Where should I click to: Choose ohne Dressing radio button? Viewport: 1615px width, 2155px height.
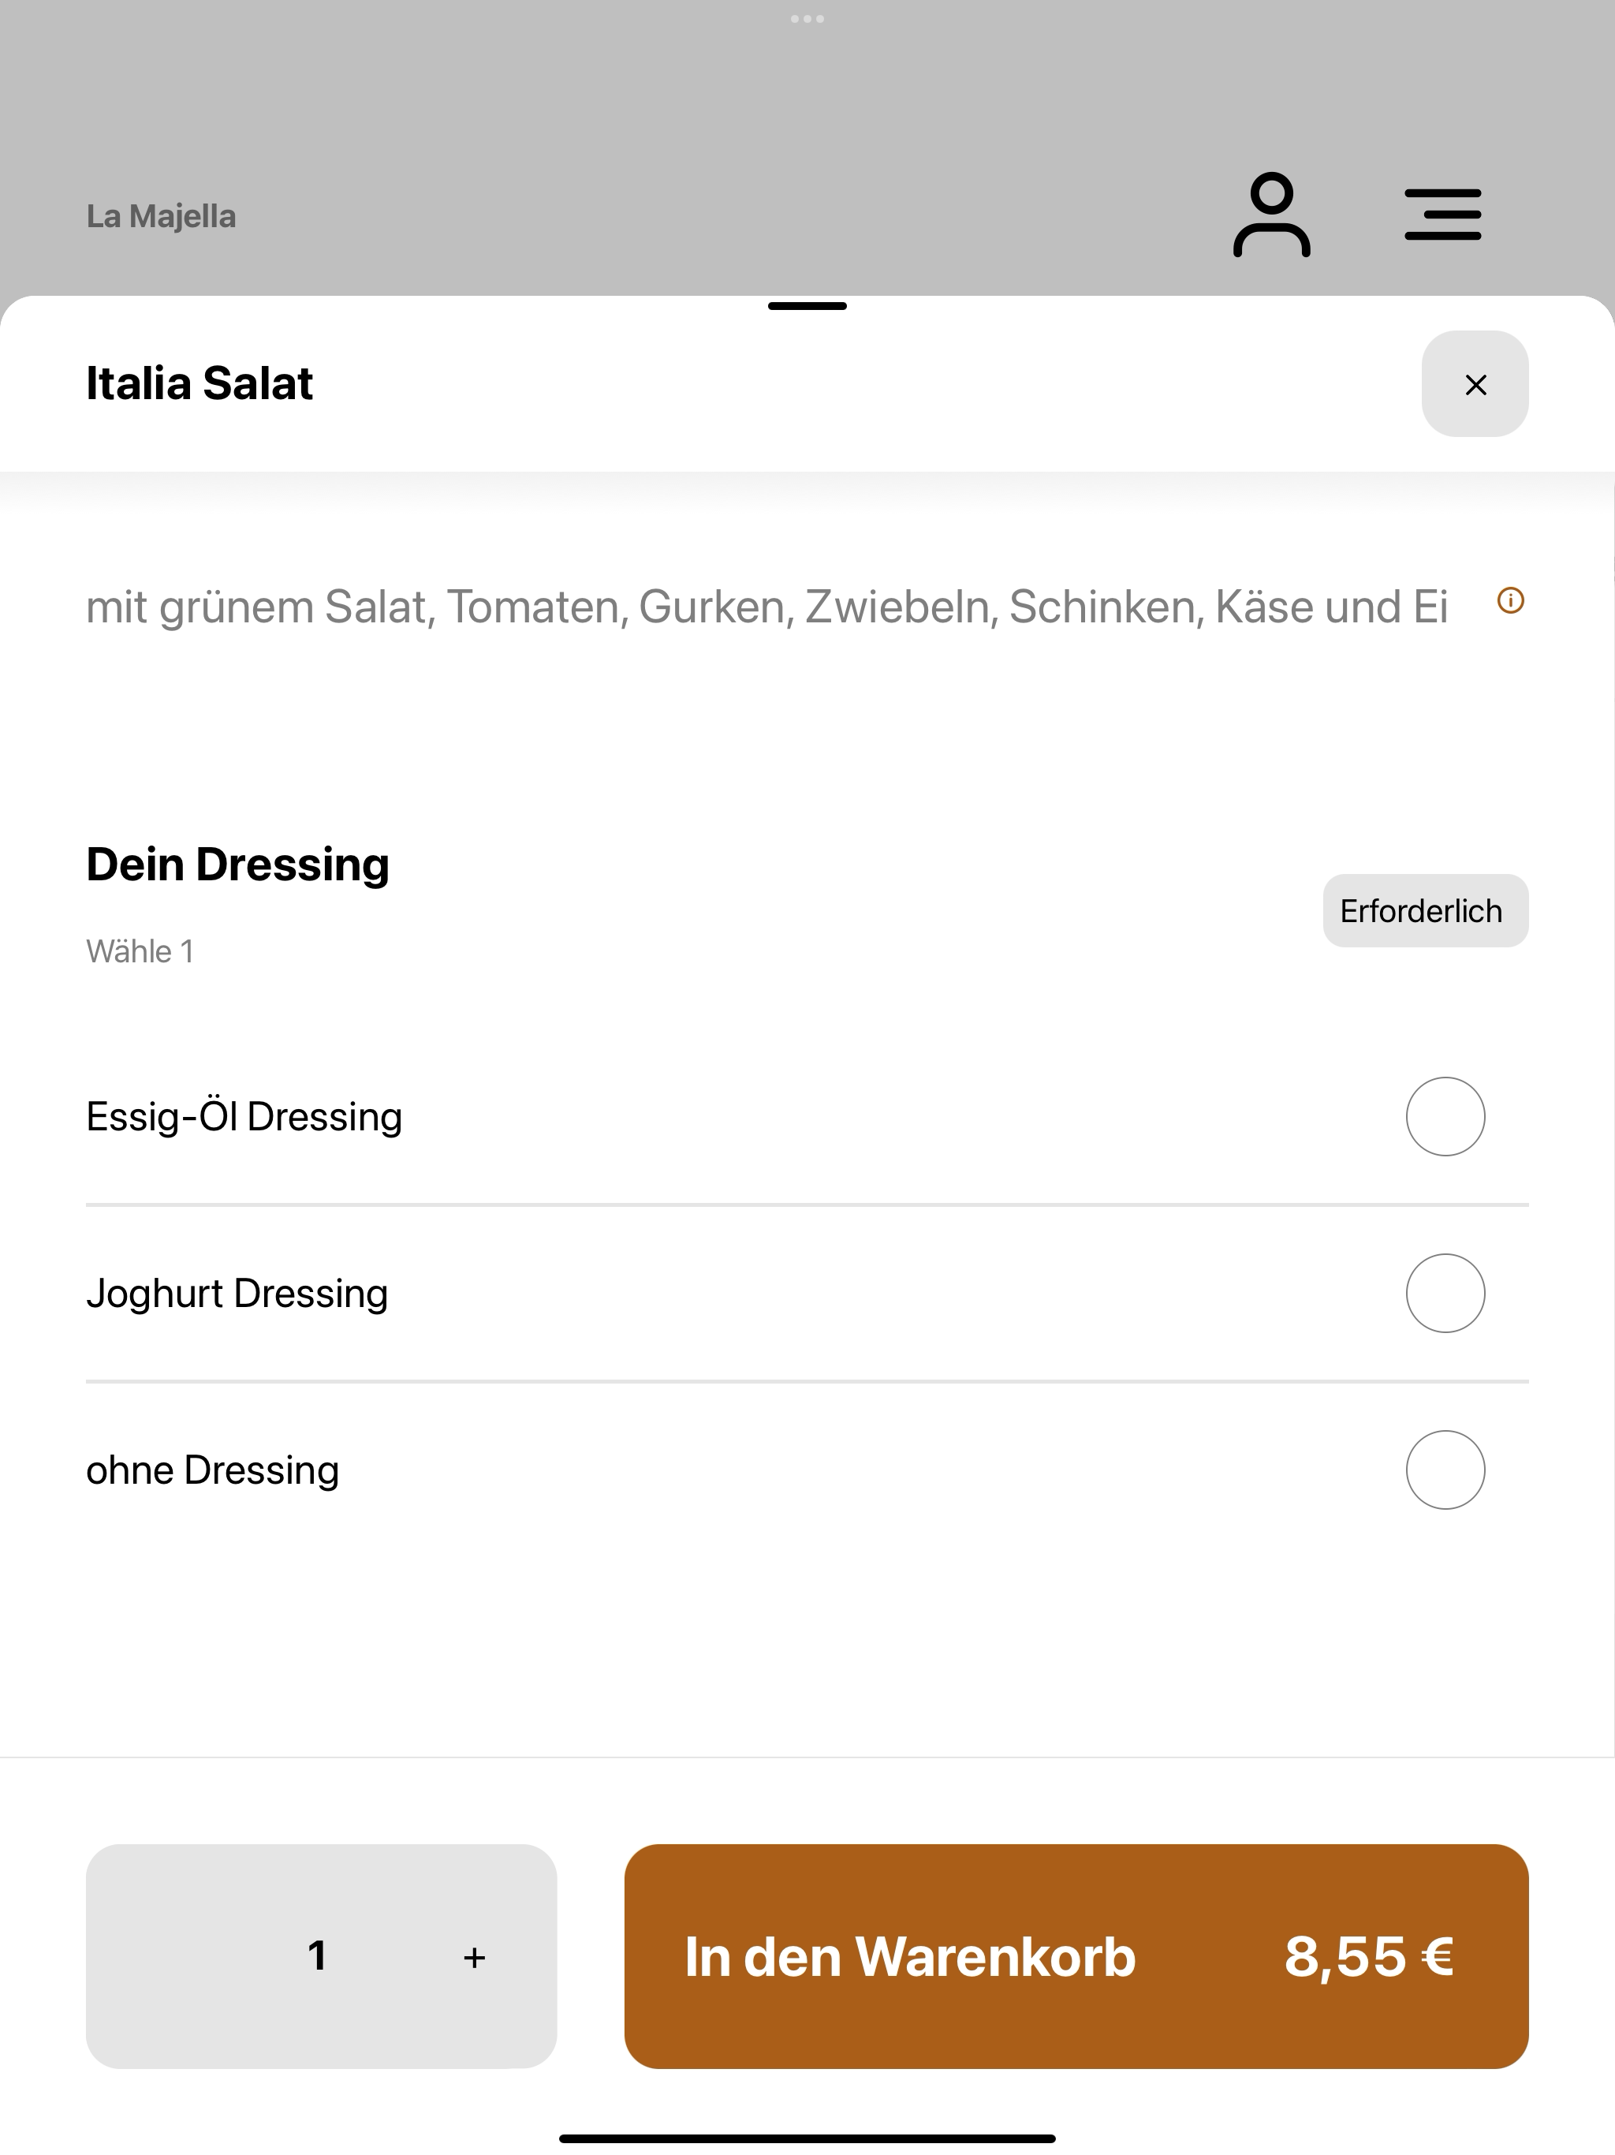[1445, 1470]
